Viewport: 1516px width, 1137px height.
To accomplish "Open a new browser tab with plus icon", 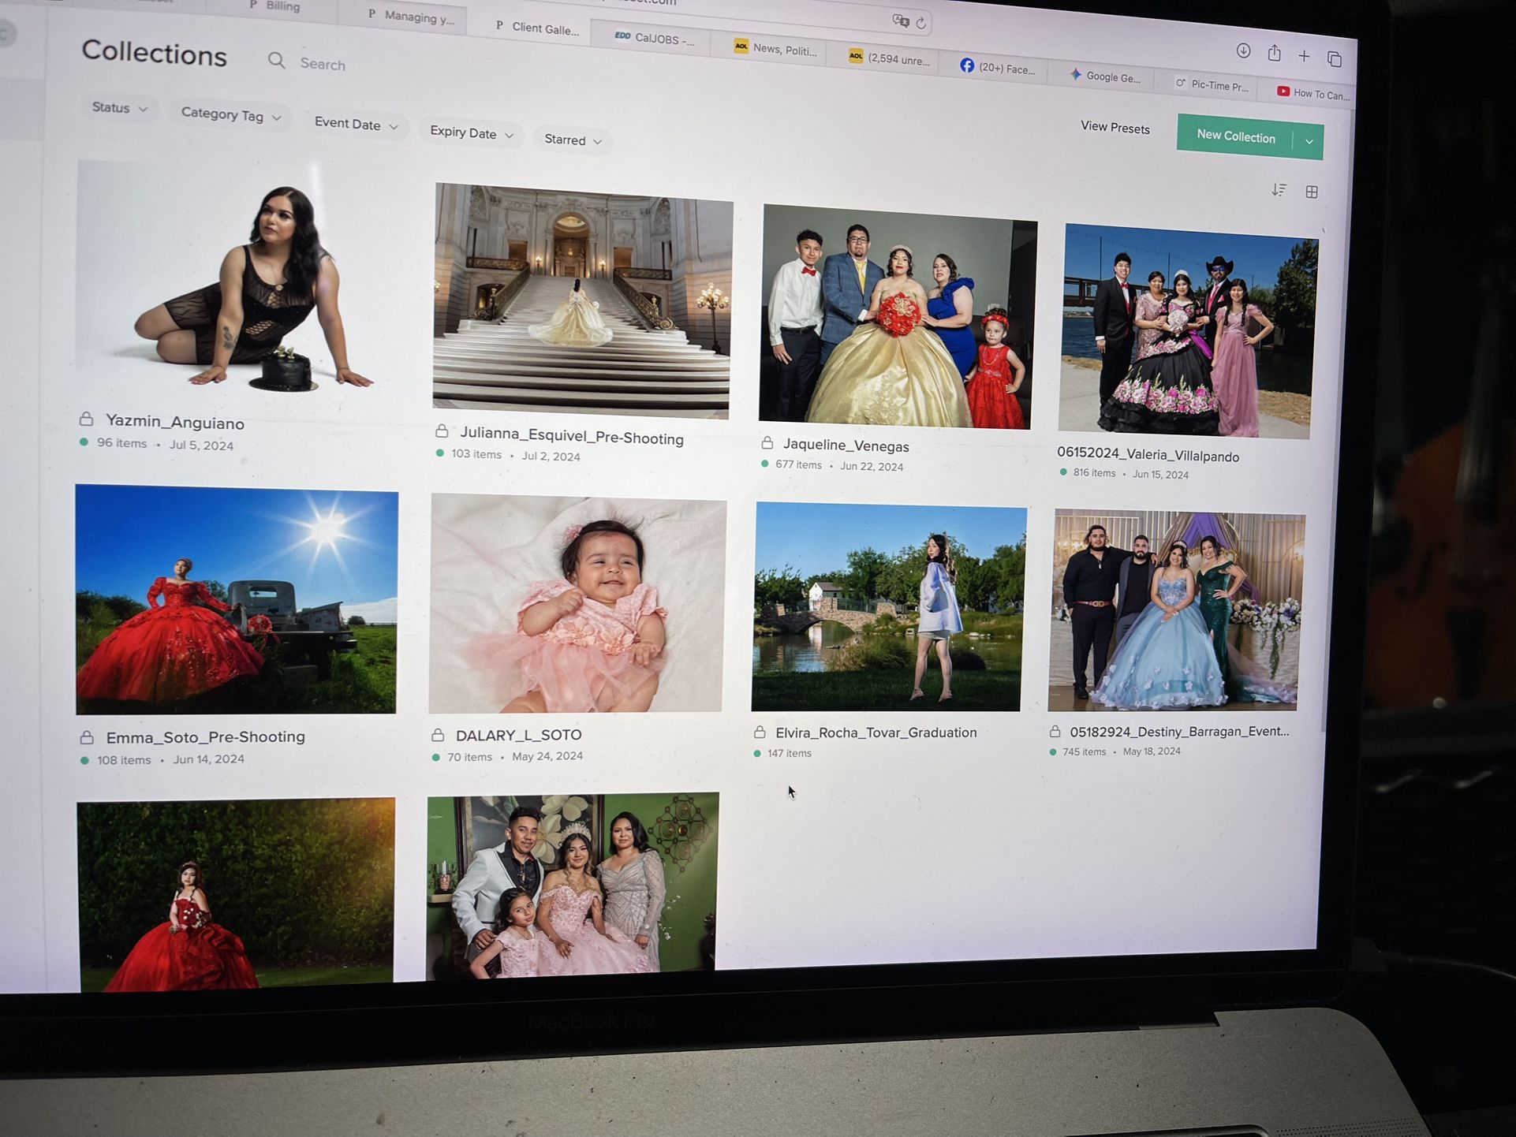I will click(x=1303, y=55).
